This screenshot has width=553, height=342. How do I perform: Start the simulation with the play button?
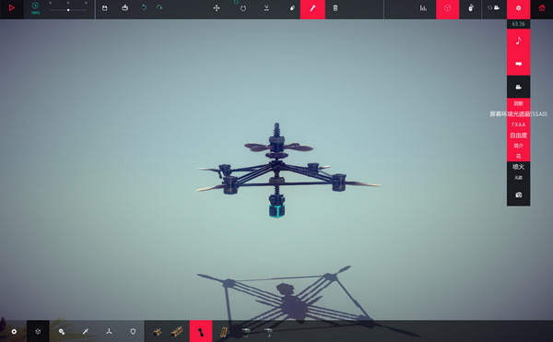(12, 7)
